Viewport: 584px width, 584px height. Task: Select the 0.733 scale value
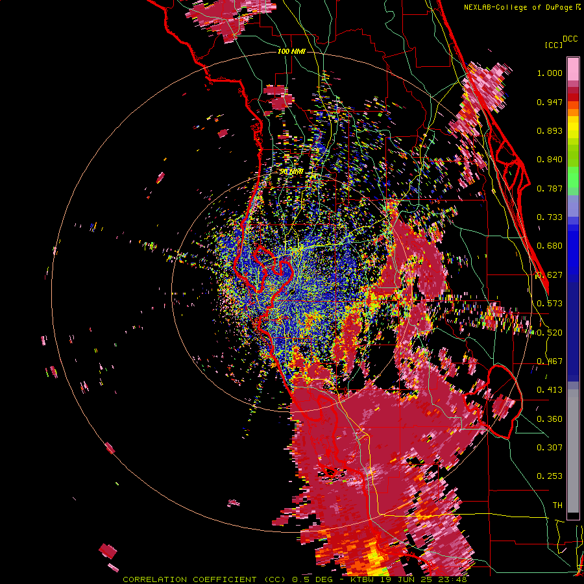(550, 217)
